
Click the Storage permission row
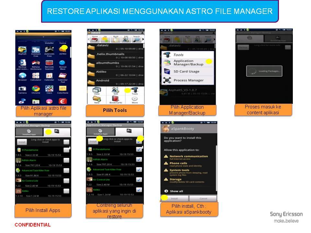[x=184, y=181]
